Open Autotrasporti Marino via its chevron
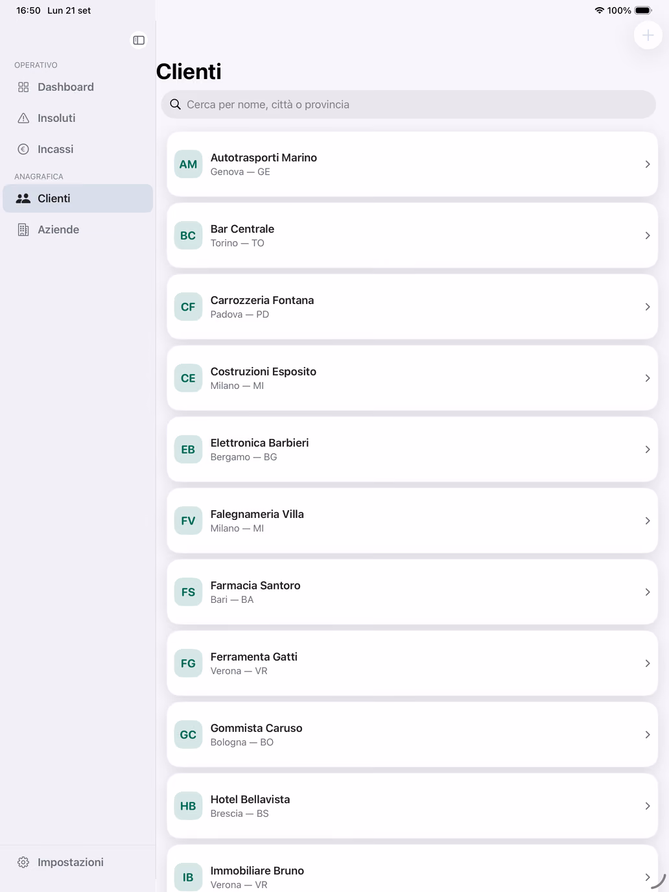This screenshot has height=892, width=669. click(x=648, y=164)
